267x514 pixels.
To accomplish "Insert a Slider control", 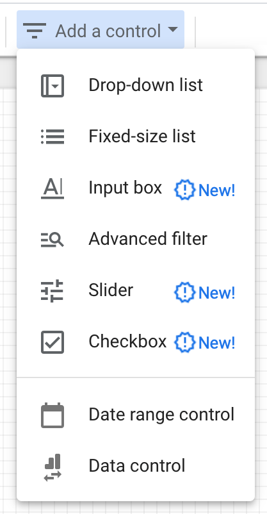I will pos(136,291).
